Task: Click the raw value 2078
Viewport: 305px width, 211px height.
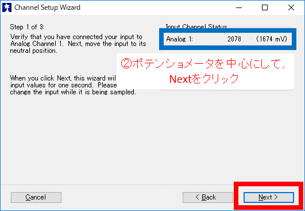Action: [234, 39]
